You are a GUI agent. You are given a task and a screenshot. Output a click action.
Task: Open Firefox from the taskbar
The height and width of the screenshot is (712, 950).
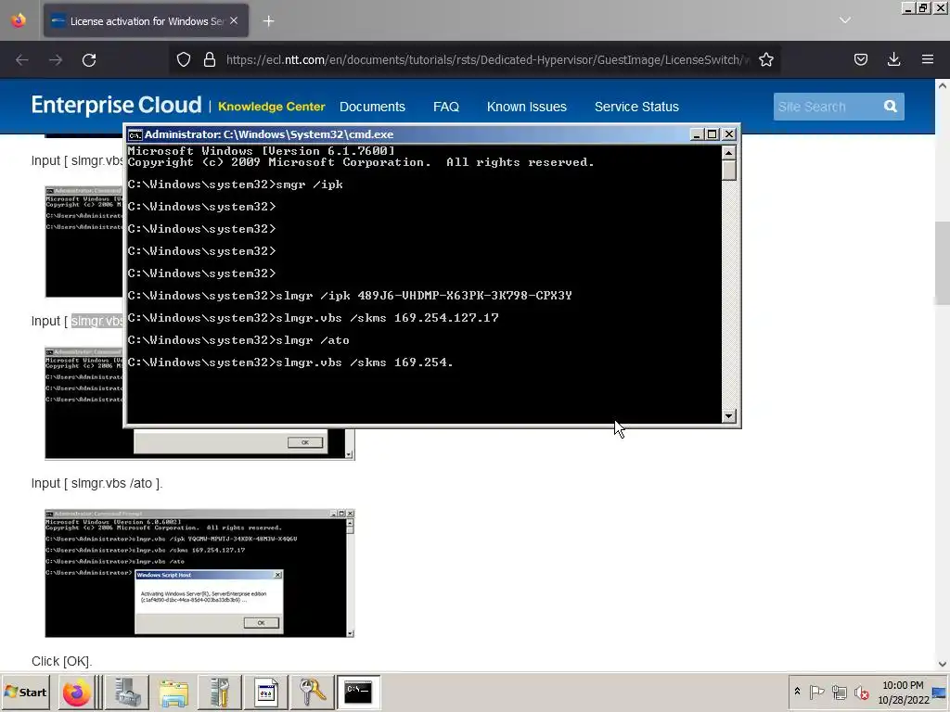(76, 692)
